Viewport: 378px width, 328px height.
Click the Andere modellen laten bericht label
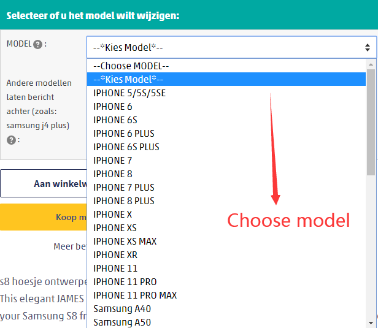pos(39,104)
